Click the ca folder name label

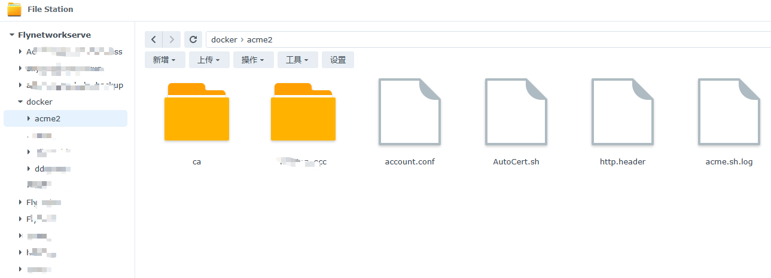[x=197, y=162]
